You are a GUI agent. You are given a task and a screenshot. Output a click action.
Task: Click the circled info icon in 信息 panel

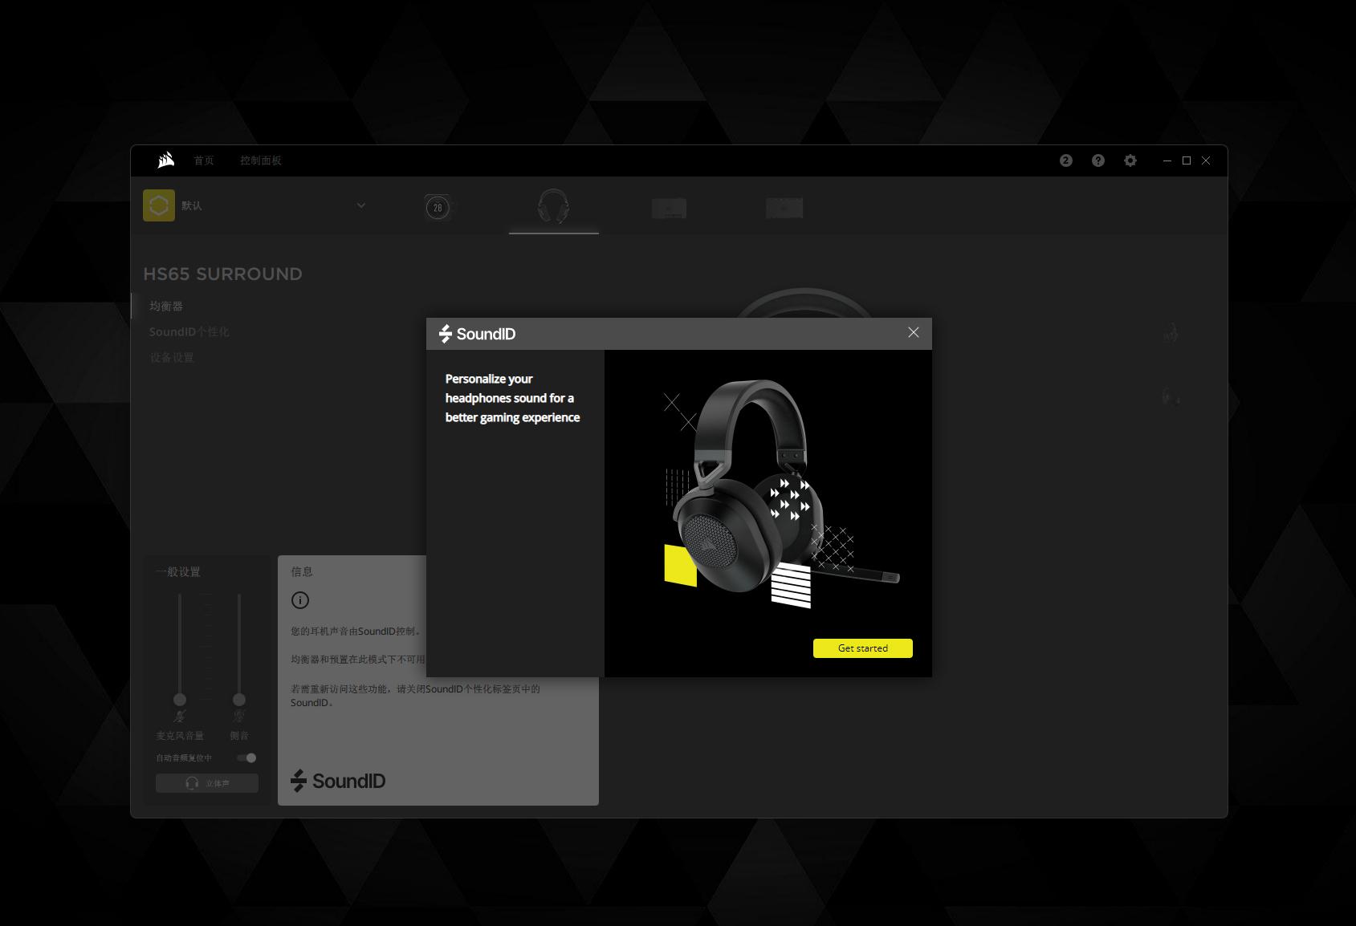coord(300,600)
